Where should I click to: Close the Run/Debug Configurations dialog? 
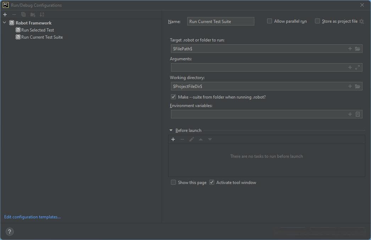click(x=362, y=5)
